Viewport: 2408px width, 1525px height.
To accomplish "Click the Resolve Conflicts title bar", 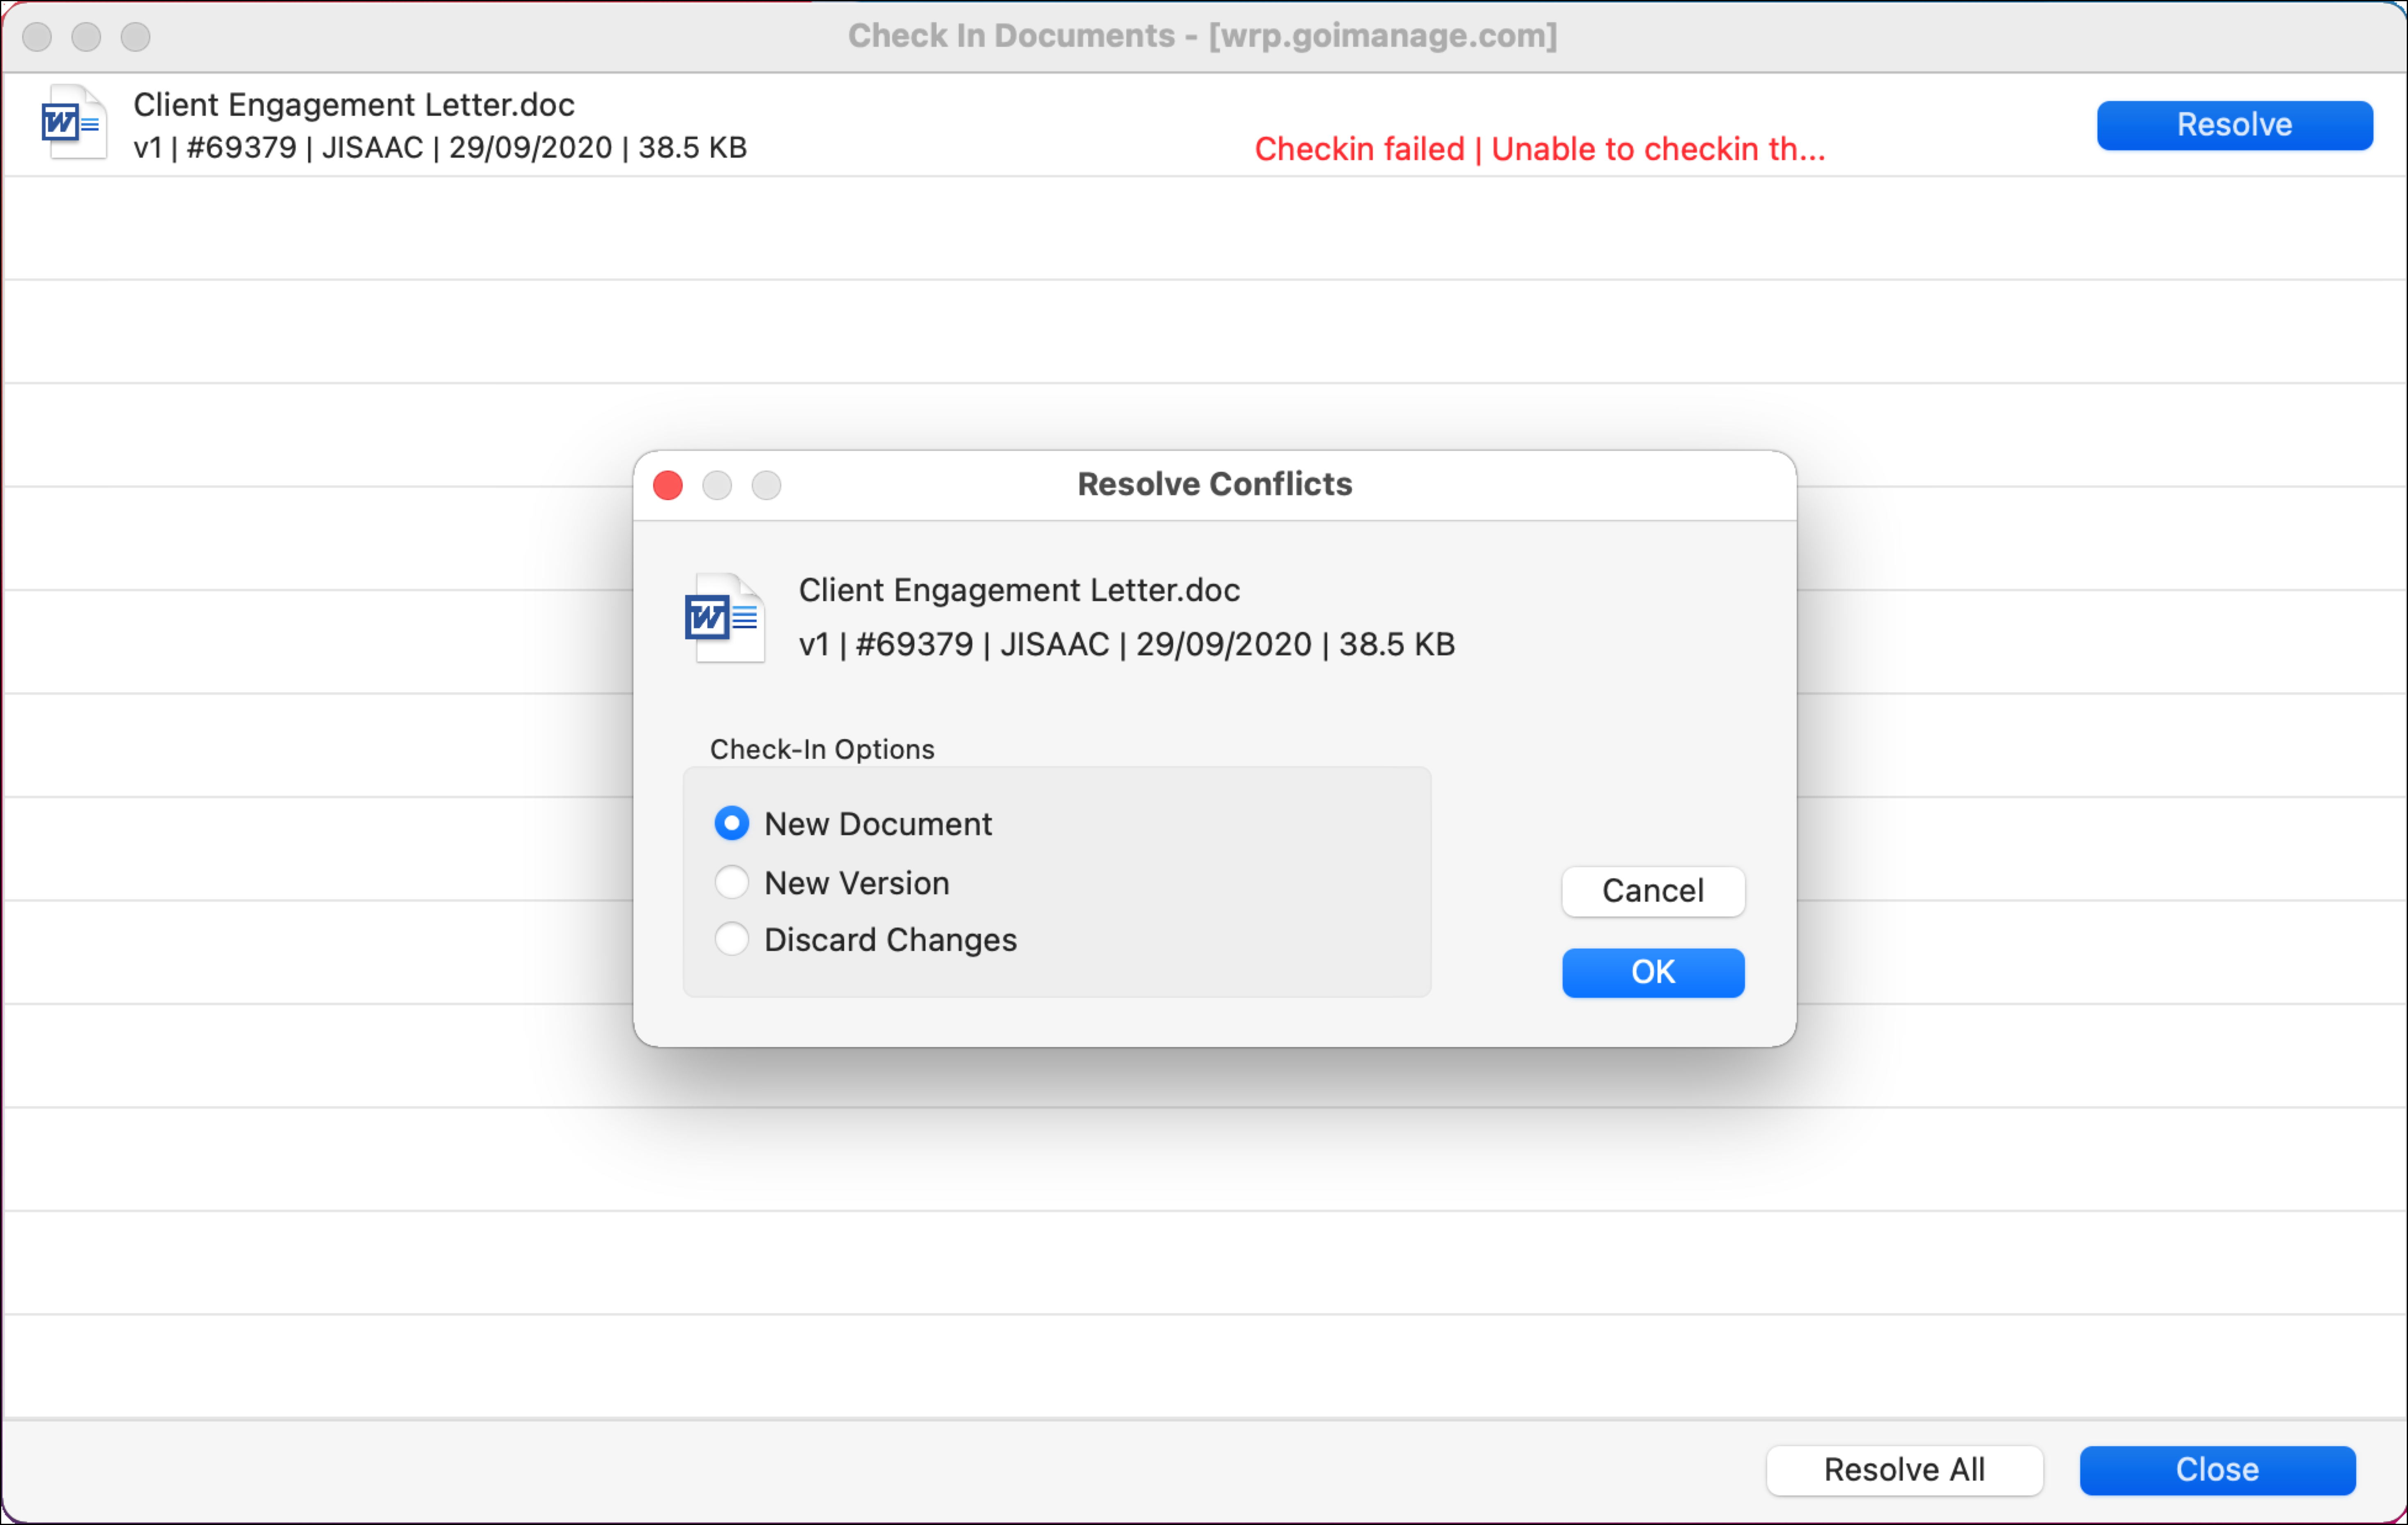I will pyautogui.click(x=1214, y=485).
